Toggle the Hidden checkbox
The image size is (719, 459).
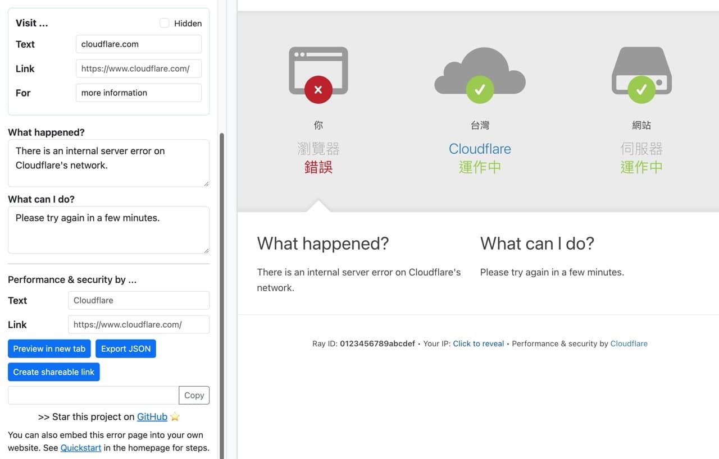click(164, 23)
